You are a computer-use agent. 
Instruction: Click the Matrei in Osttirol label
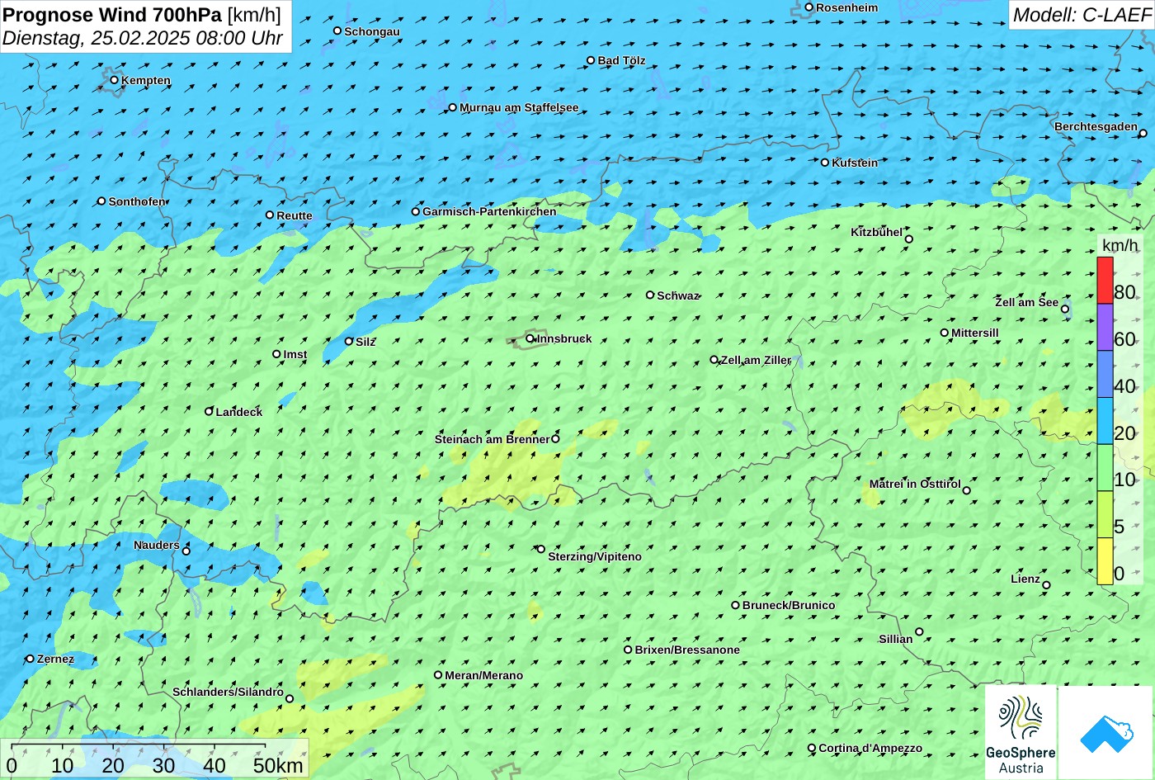(x=915, y=484)
